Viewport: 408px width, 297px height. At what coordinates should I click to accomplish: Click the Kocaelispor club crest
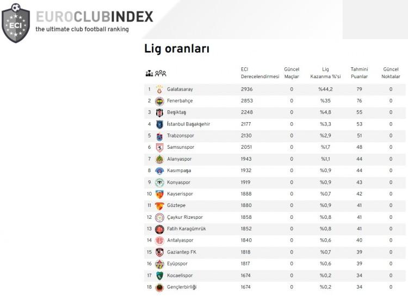pos(159,275)
